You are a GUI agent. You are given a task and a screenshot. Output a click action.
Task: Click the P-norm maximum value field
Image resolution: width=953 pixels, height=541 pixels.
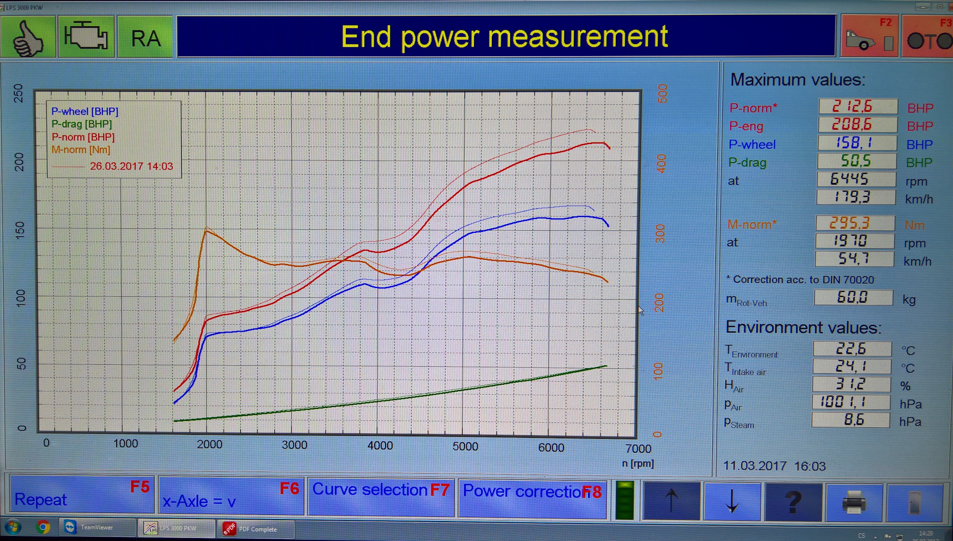[858, 107]
